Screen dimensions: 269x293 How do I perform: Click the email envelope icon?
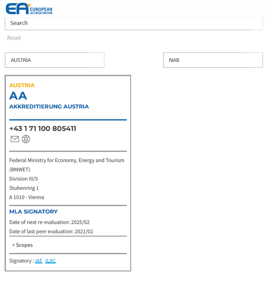15,139
